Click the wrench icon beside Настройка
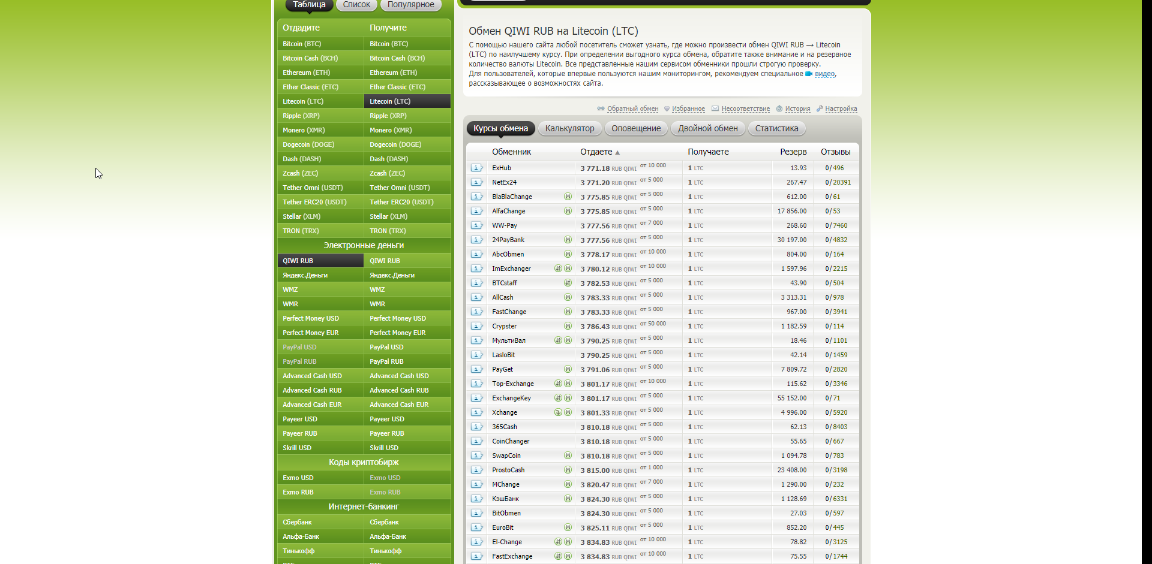Screen dimensions: 1152x564 [x=820, y=108]
